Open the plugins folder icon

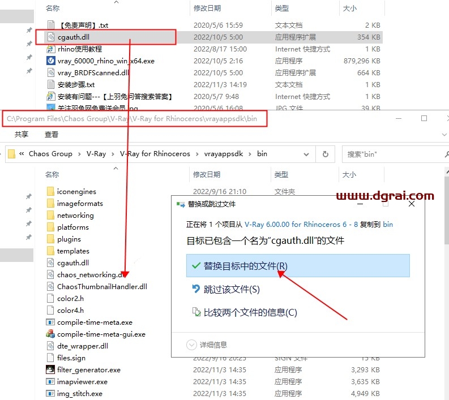click(x=50, y=239)
